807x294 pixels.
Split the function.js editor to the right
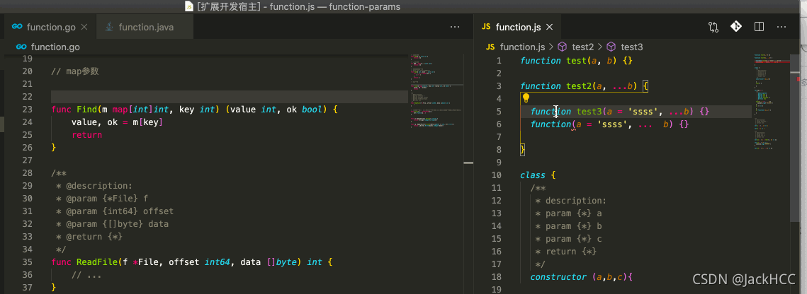click(759, 27)
